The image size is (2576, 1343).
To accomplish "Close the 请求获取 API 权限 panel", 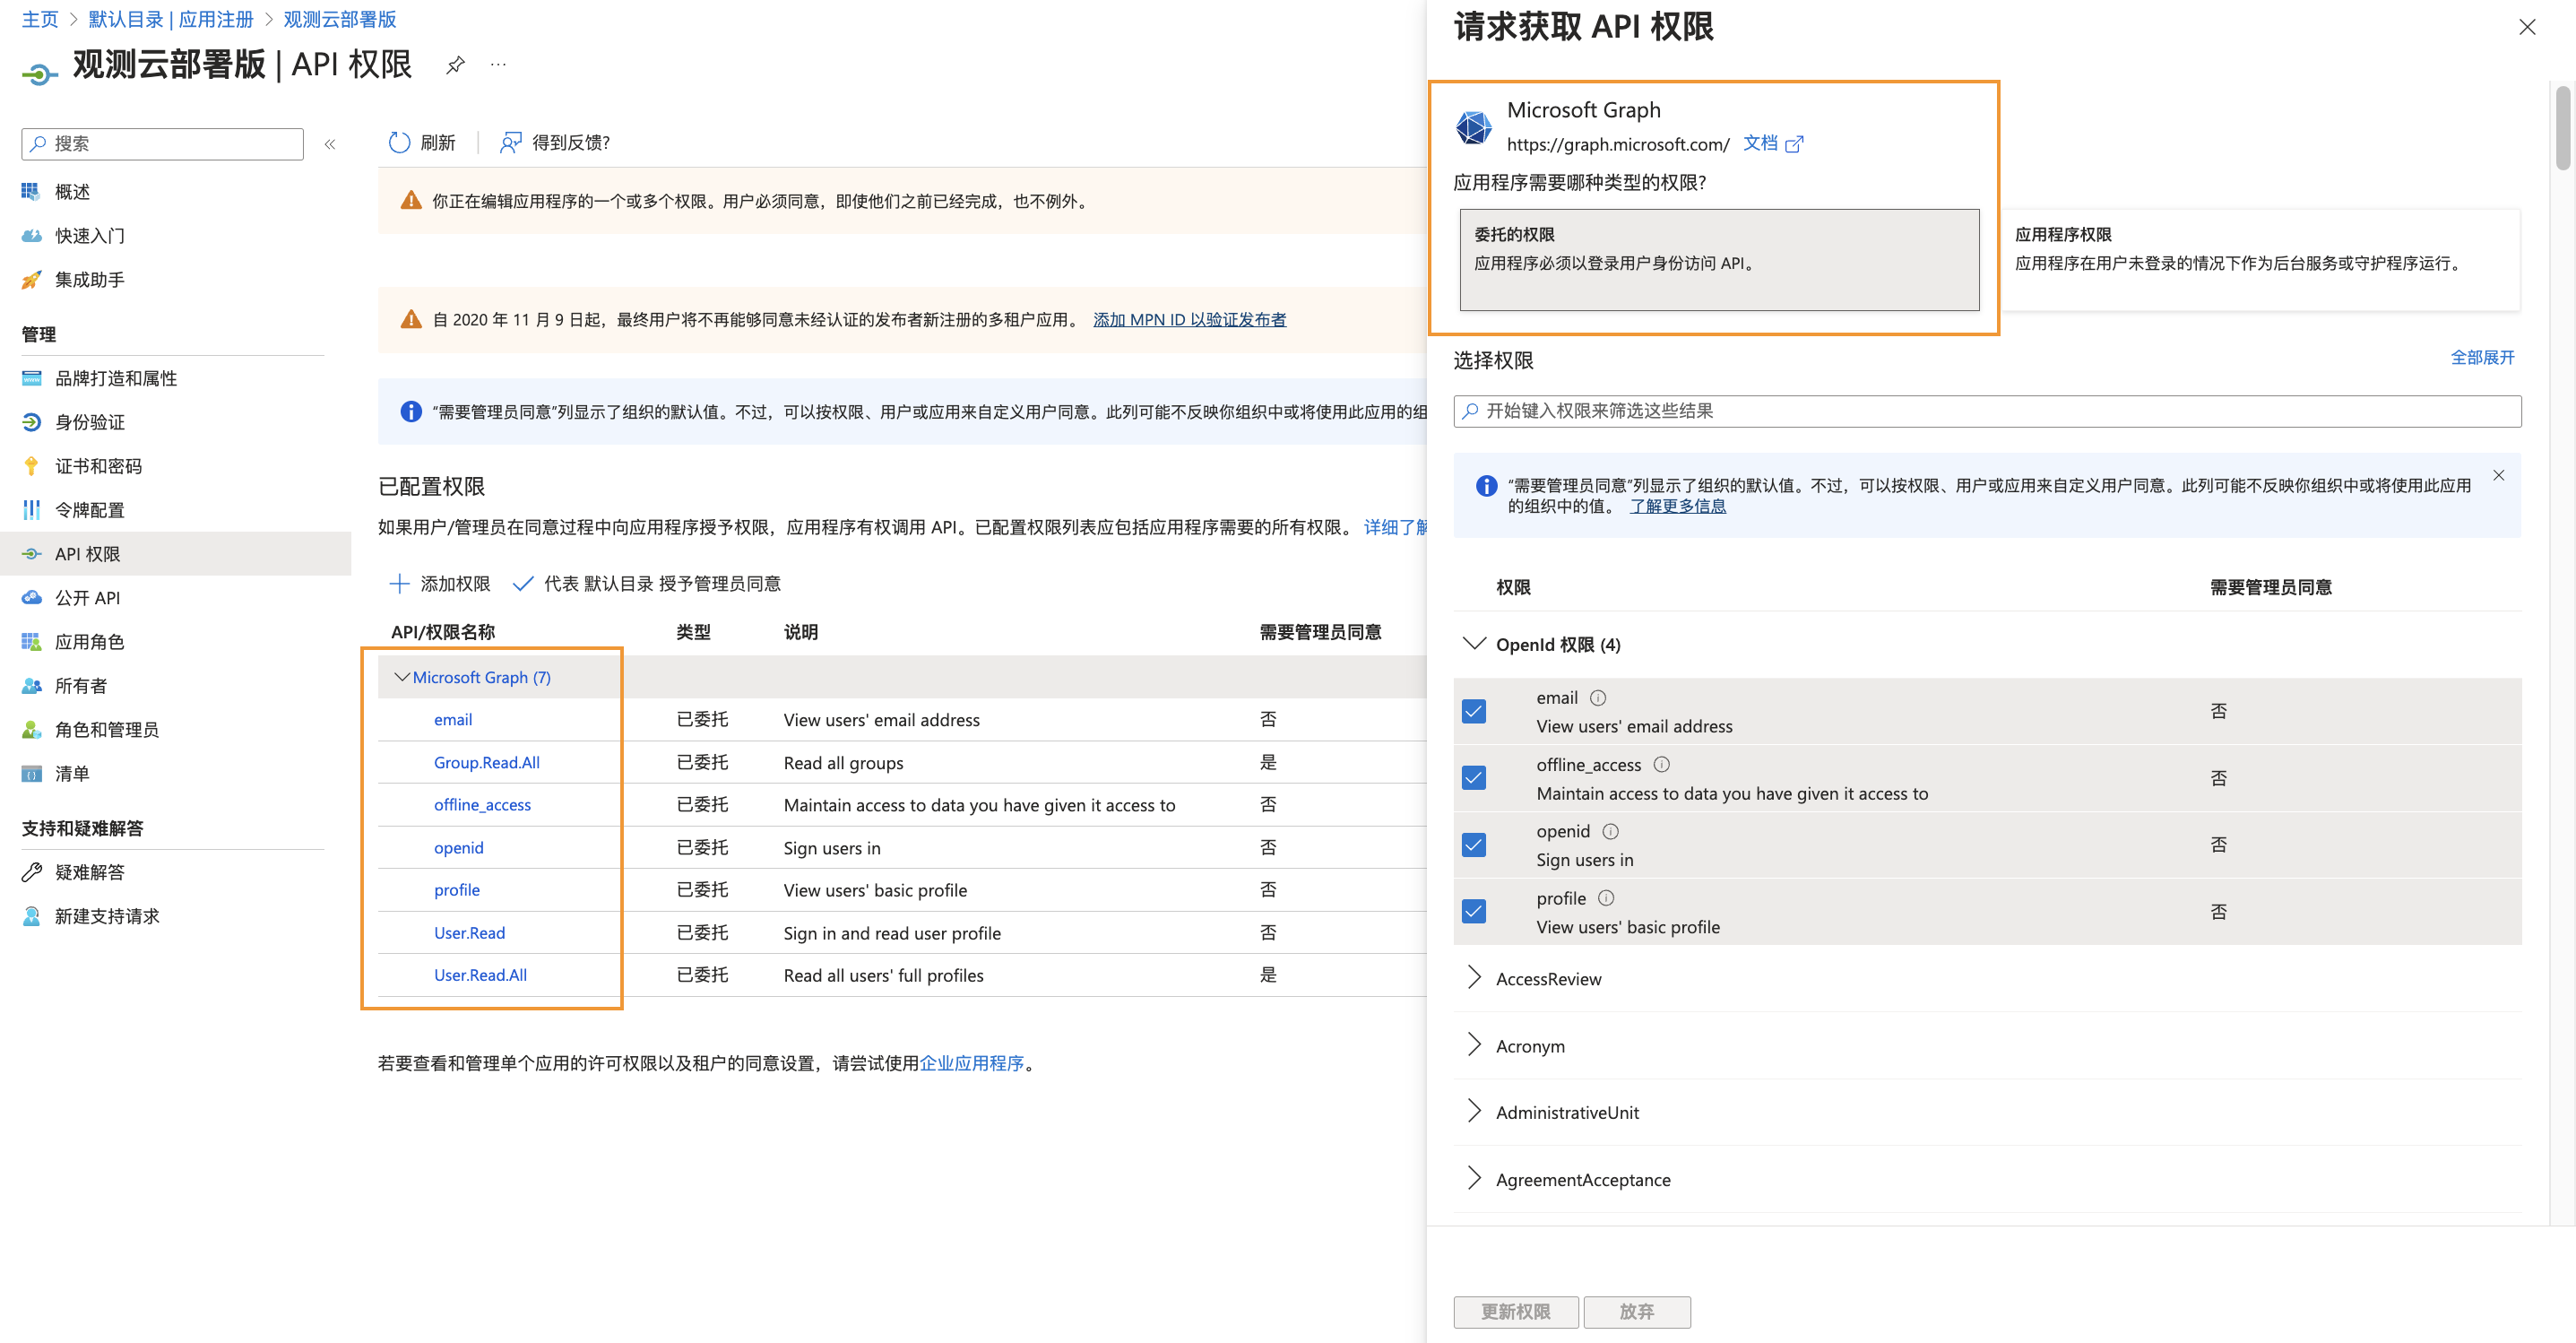I will [2527, 27].
